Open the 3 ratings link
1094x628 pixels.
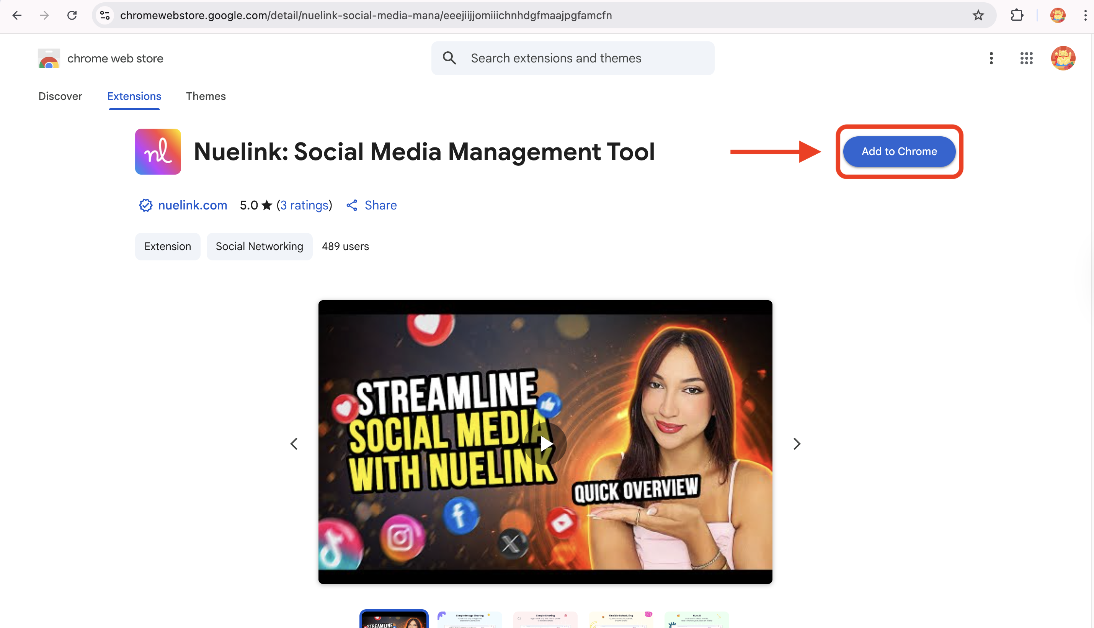coord(304,205)
